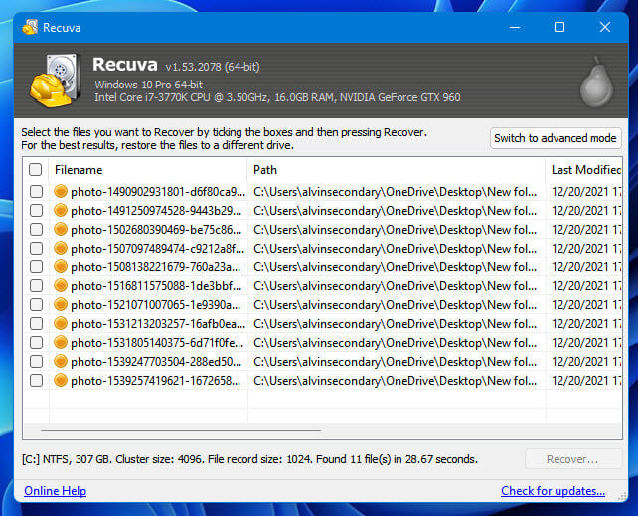The height and width of the screenshot is (516, 638).
Task: Select filename photo-1516811575088-1de3bbf...
Action: point(156,286)
